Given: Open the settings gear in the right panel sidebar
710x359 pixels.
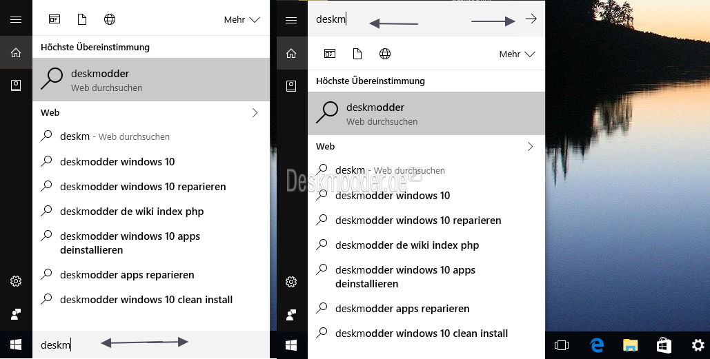Looking at the screenshot, I should coord(291,282).
